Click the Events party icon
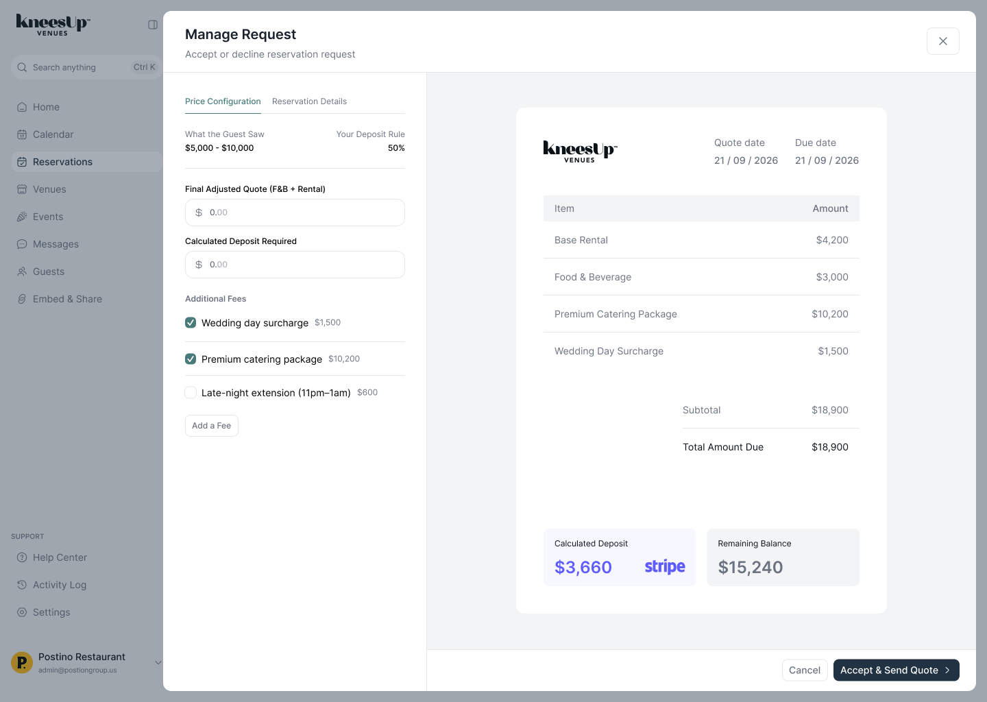Image resolution: width=987 pixels, height=702 pixels. click(x=22, y=217)
